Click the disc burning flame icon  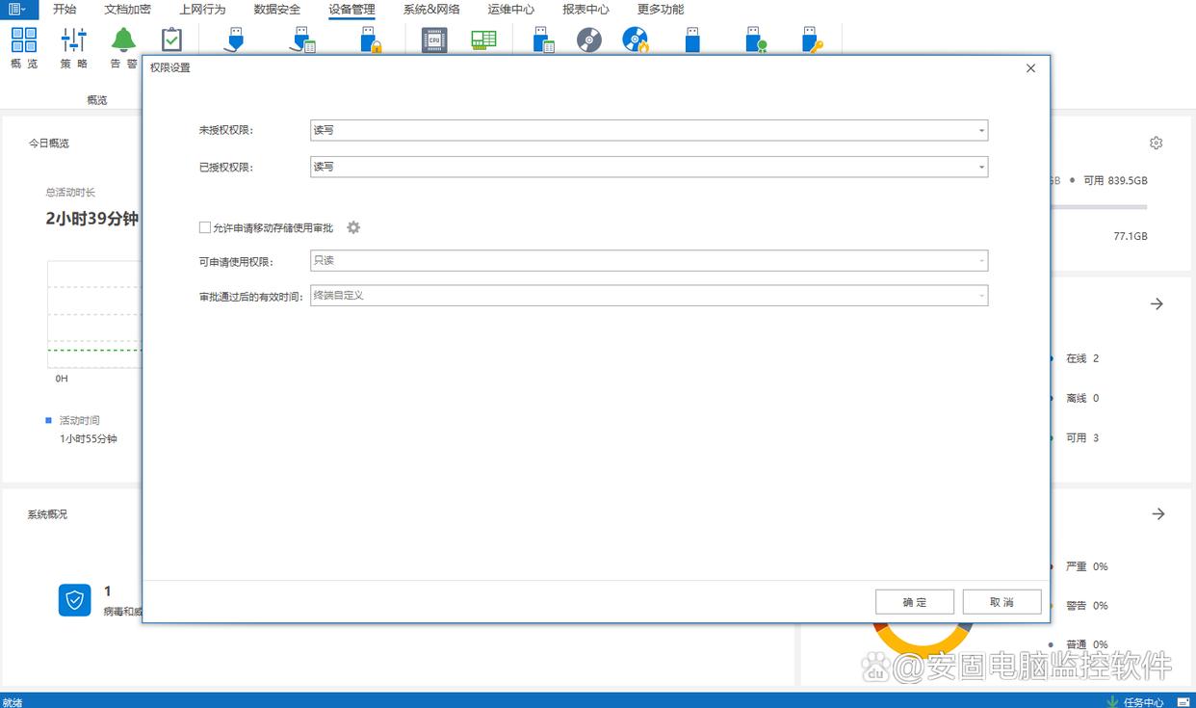click(x=636, y=39)
